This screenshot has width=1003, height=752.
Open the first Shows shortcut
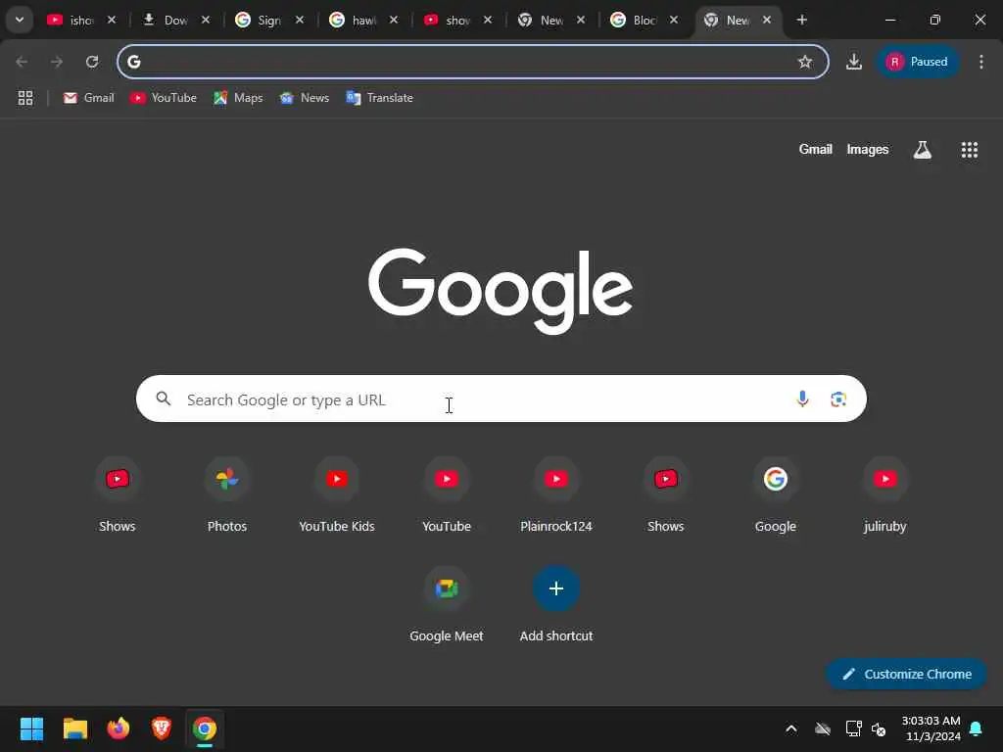click(118, 496)
